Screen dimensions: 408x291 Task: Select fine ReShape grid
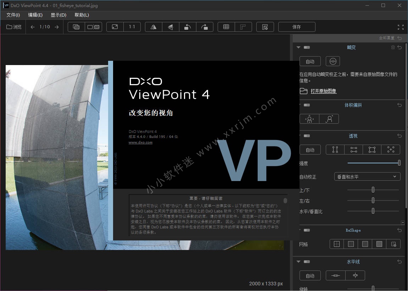[x=365, y=244]
